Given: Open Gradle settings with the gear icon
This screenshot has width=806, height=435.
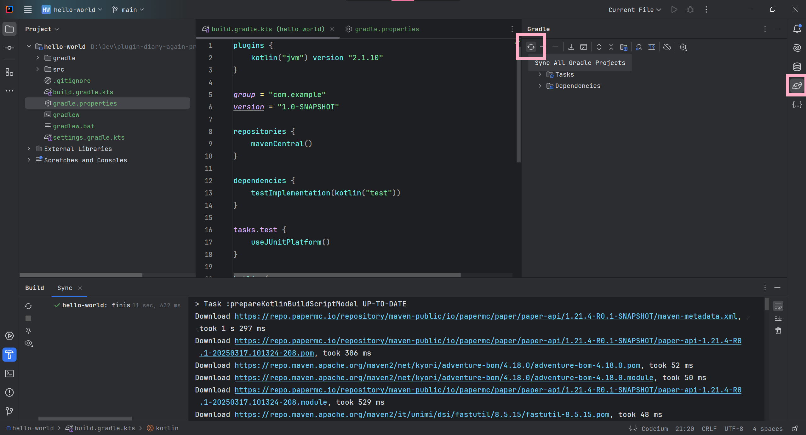Looking at the screenshot, I should (683, 47).
